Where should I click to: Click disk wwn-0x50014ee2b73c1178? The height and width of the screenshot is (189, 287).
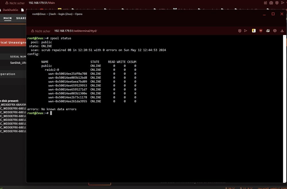(x=68, y=97)
